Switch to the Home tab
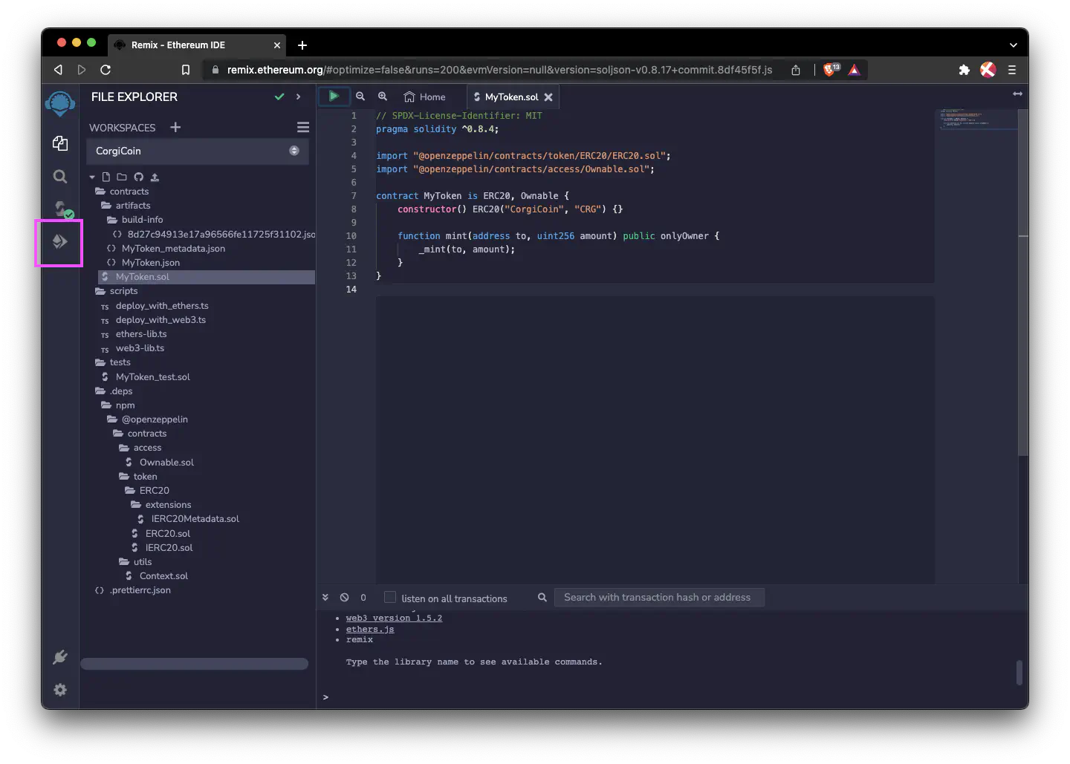1070x764 pixels. tap(425, 97)
